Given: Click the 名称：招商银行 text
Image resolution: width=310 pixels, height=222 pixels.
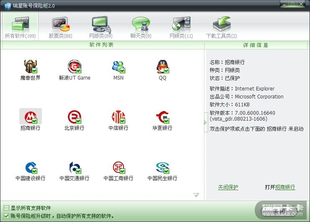Looking at the screenshot, I should click(227, 62).
